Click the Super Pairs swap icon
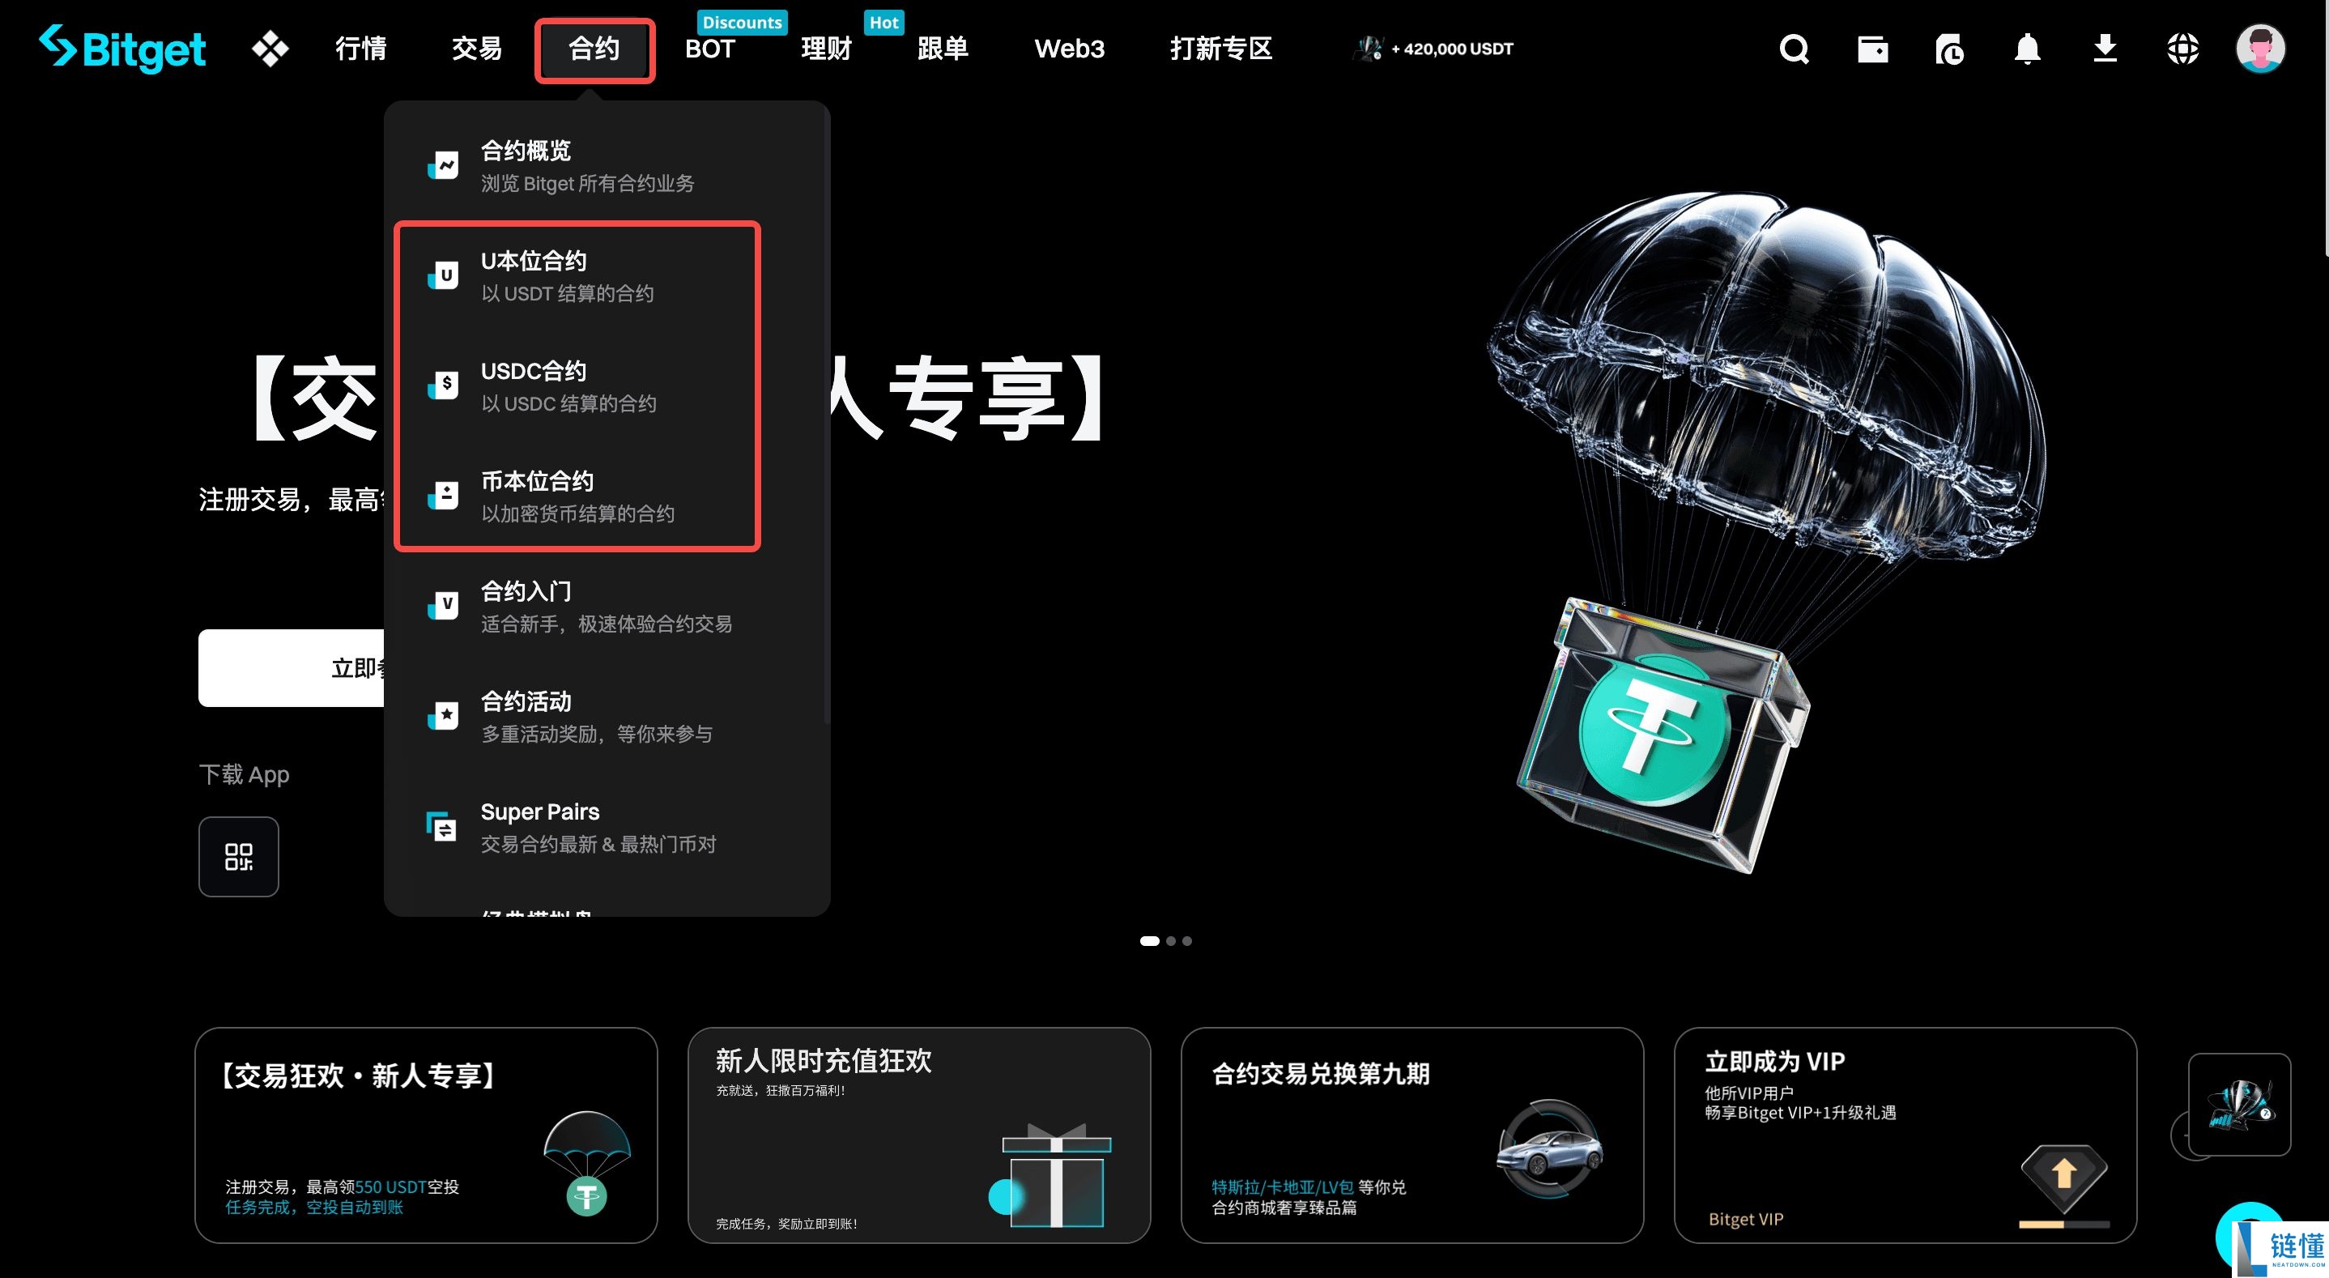The image size is (2329, 1278). 441,826
